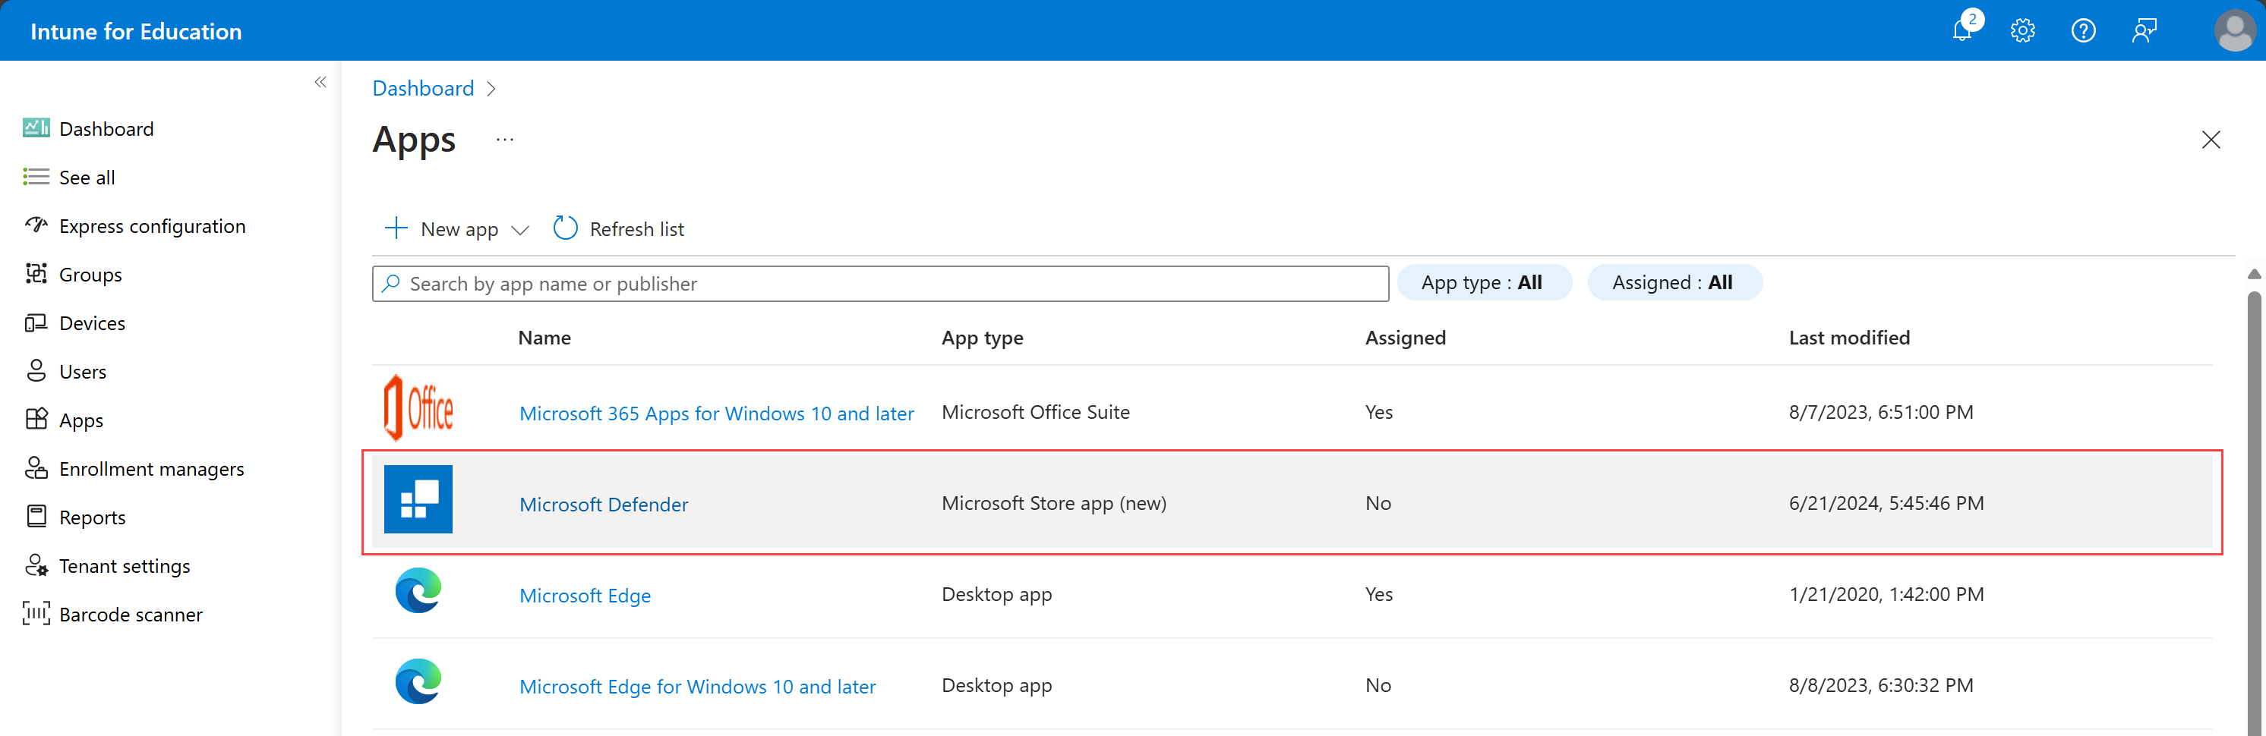Open the Apps more options menu

(x=504, y=140)
